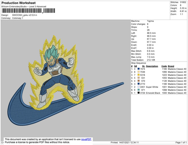This screenshot has height=145, width=188.
Task: Click the Max Jump value '7.0 mm'
Action: (x=151, y=57)
